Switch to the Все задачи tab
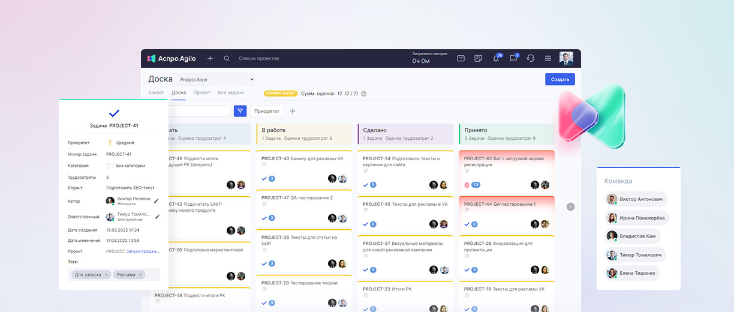This screenshot has height=312, width=734. tap(230, 93)
